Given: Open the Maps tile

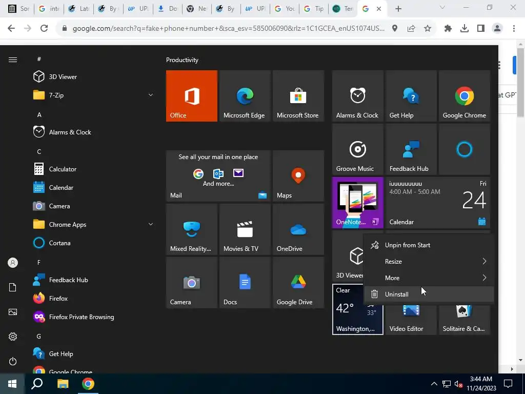Looking at the screenshot, I should (x=298, y=176).
